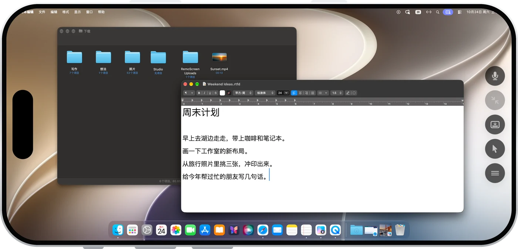Click the line 从旅行照片里挑三张，冲印出来。
Viewport: 518px width, 249px height.
point(228,164)
